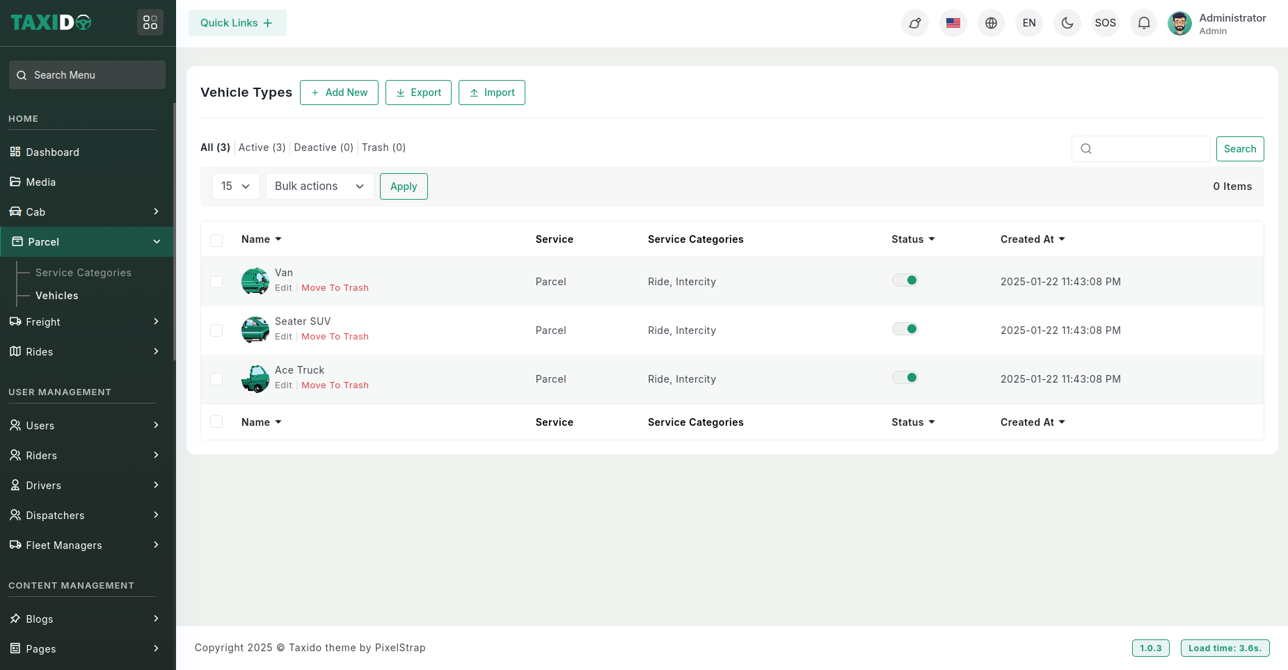
Task: Click Move To Trash for Seater SUV
Action: pyautogui.click(x=335, y=337)
